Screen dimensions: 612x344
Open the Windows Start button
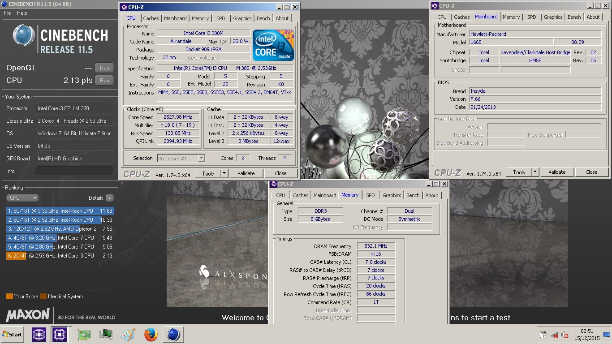click(12, 334)
